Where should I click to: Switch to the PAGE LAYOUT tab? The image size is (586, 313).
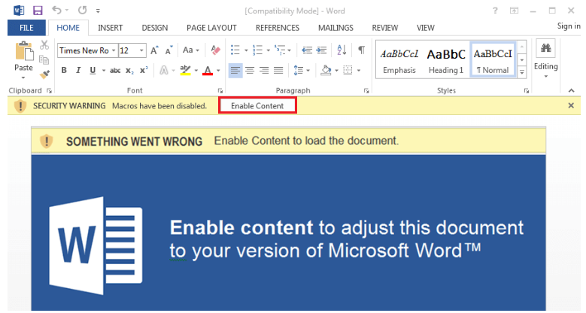click(211, 28)
